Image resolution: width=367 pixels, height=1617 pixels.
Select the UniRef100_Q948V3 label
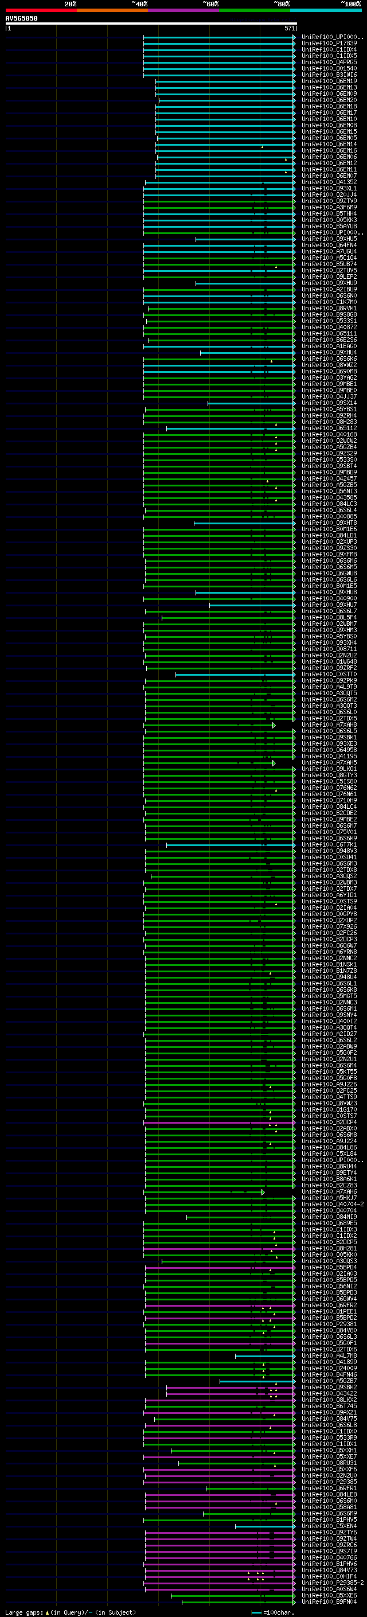click(x=329, y=851)
